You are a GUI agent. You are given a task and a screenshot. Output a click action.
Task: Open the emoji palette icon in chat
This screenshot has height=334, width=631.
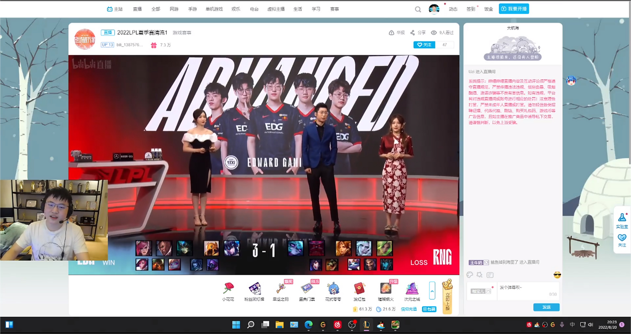469,275
